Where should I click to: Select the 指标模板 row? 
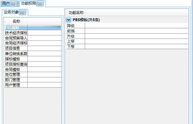tap(33, 59)
